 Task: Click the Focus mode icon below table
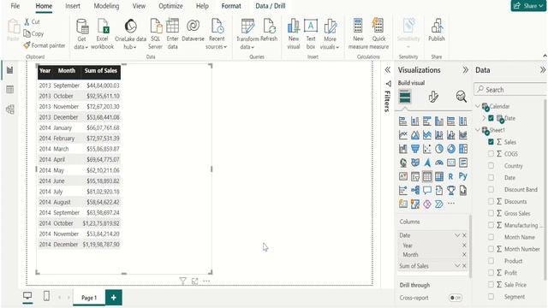pos(194,281)
